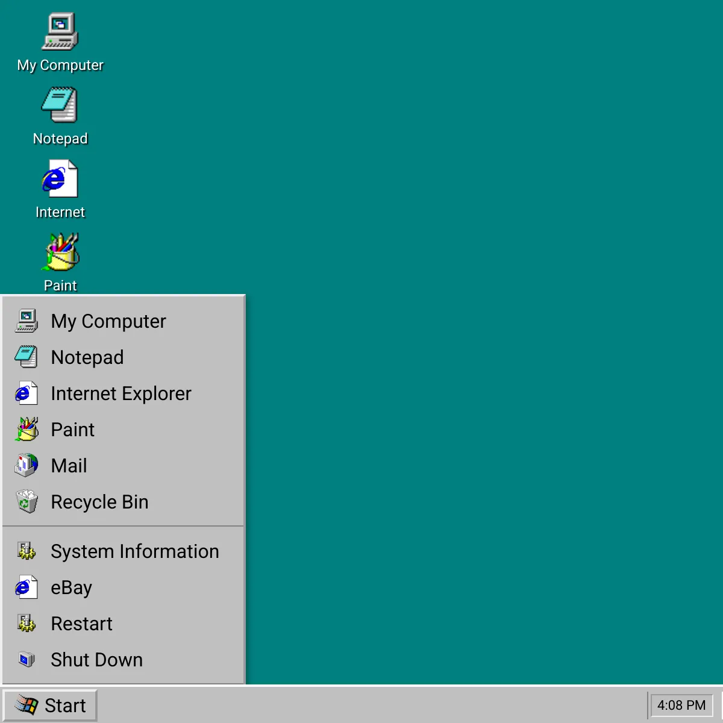Open Internet Explorer from Start menu label
723x723 pixels.
pos(121,394)
